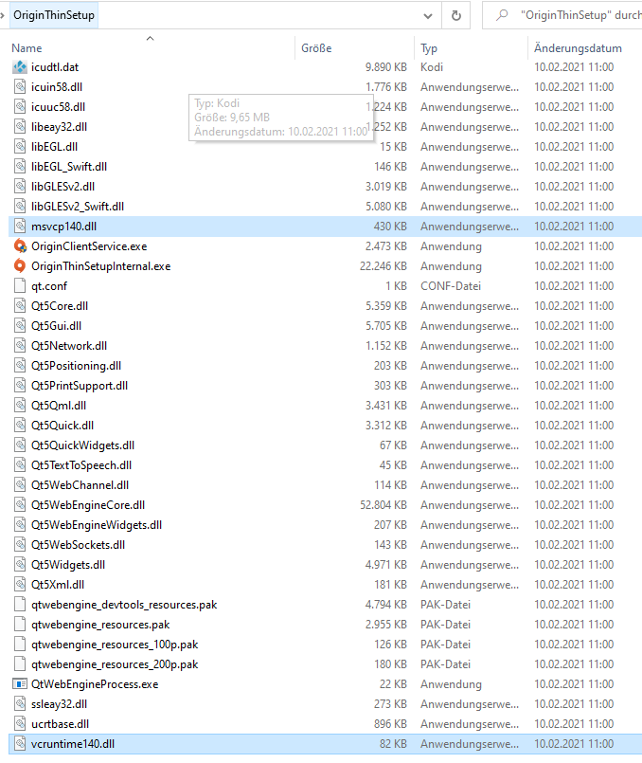
Task: Click the DLL icon of ssleay32.dll
Action: click(x=20, y=704)
